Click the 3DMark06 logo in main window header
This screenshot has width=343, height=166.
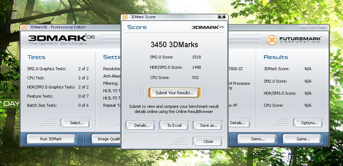coord(61,39)
